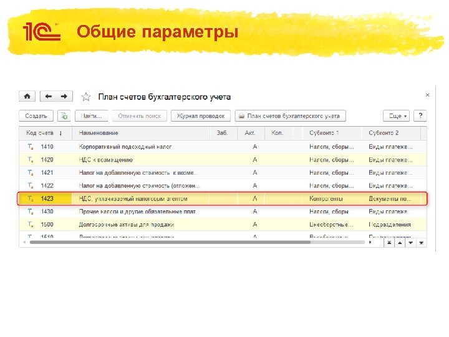
Task: Select Налог на добавленную стоимость (отложен... name
Action: coord(140,185)
